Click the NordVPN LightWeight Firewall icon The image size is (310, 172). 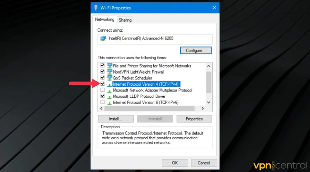pos(110,72)
